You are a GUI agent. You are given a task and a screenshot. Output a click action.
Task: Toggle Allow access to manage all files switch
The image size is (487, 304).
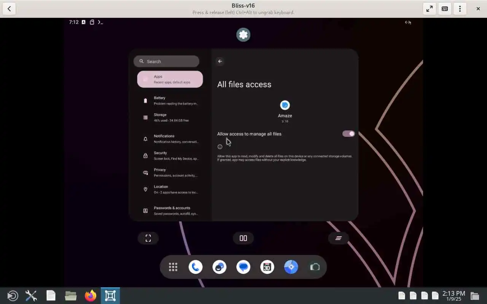(x=349, y=134)
